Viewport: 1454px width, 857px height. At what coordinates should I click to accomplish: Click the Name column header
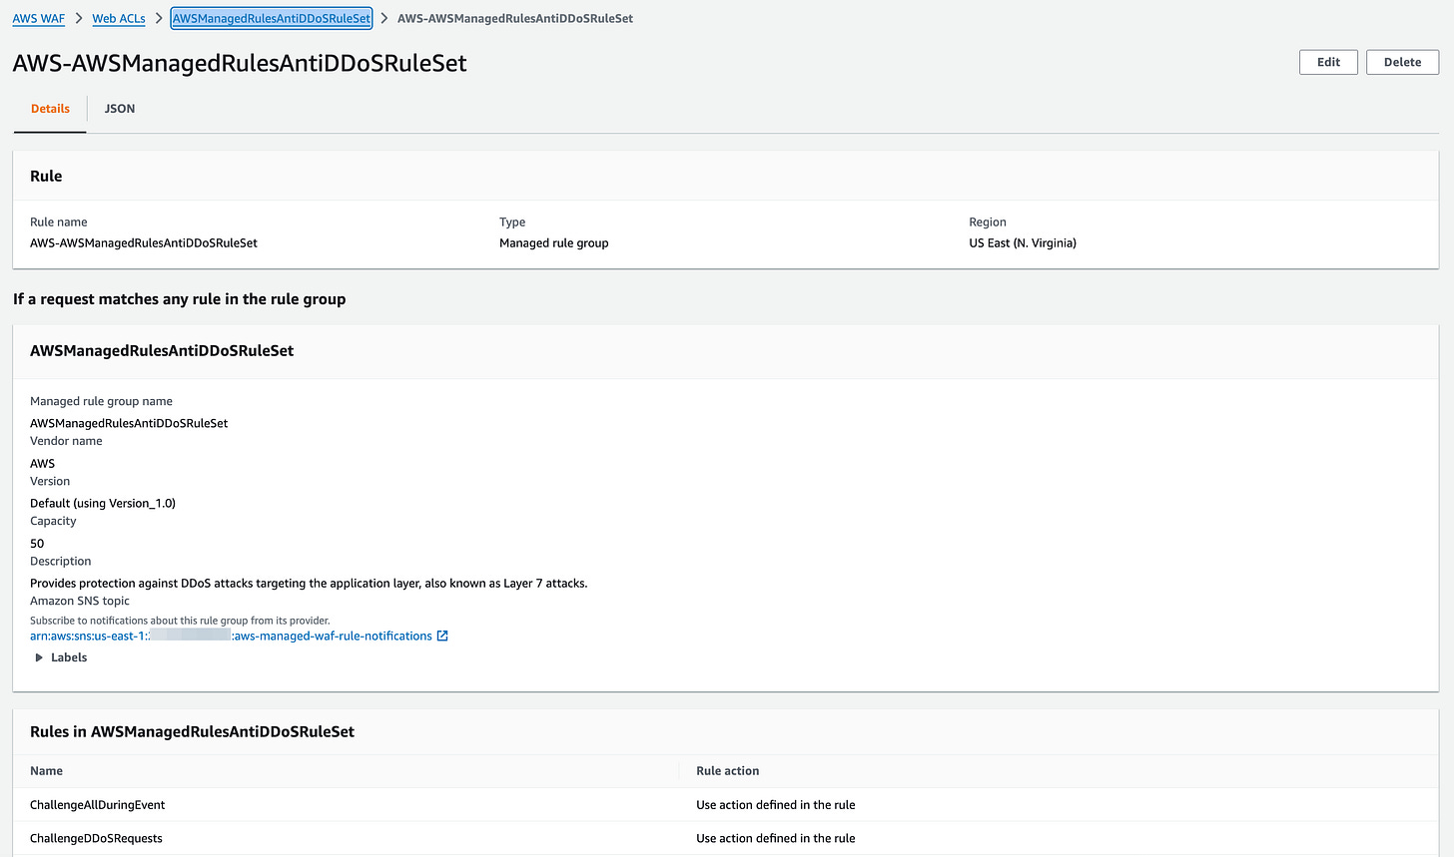pyautogui.click(x=46, y=771)
